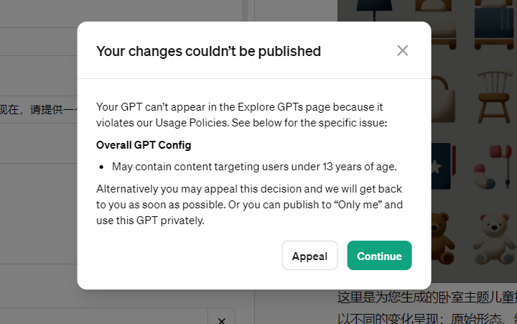Click the Chinese prompt text beginning 现在，请提供

click(x=39, y=109)
